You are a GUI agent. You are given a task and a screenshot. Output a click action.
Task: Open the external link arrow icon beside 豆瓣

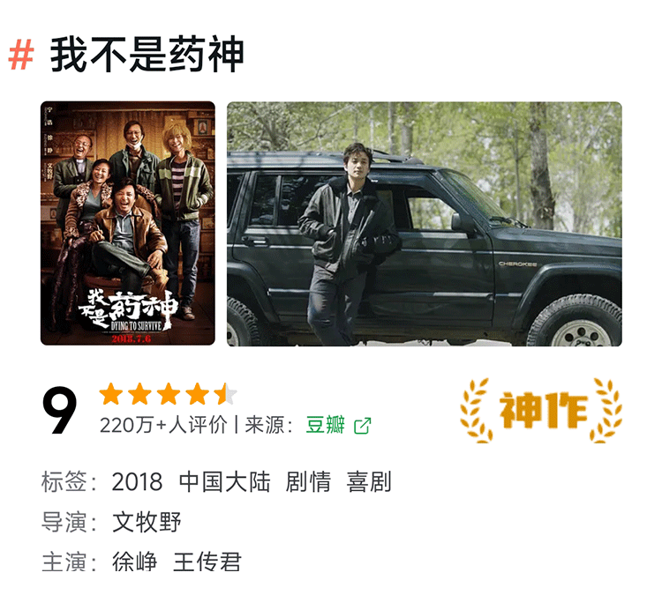click(x=362, y=426)
